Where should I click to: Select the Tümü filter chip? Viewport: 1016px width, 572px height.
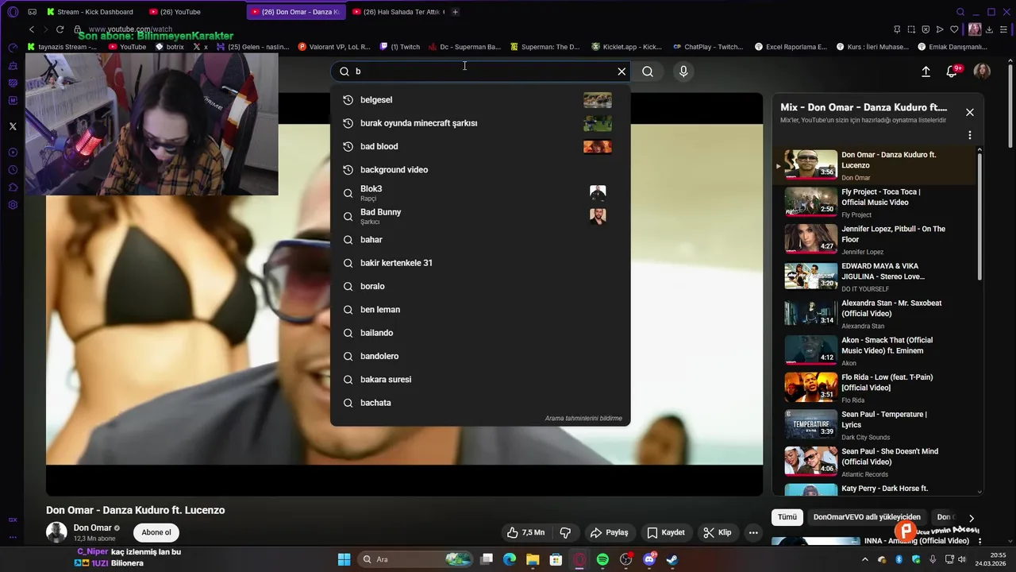787,517
